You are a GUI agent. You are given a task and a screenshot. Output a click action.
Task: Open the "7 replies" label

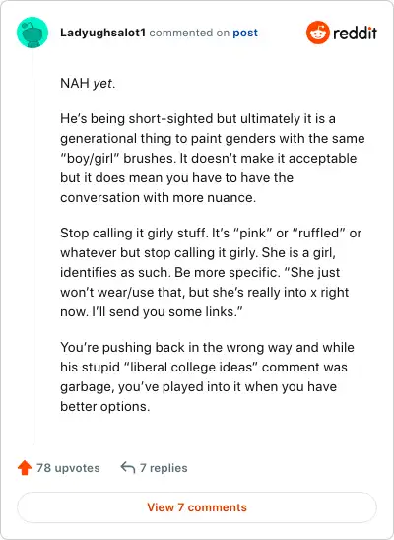[164, 468]
